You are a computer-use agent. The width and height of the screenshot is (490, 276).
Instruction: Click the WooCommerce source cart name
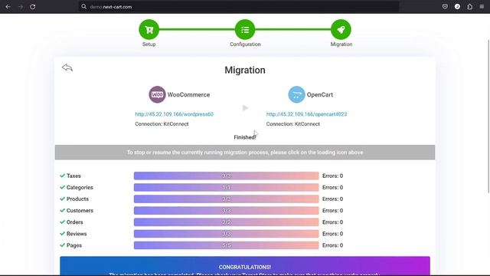[x=188, y=94]
